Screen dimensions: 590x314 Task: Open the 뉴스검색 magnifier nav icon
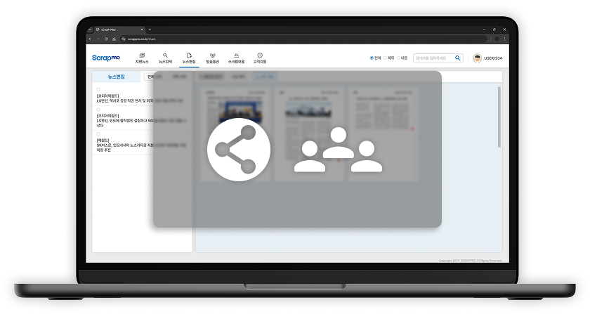click(x=165, y=55)
